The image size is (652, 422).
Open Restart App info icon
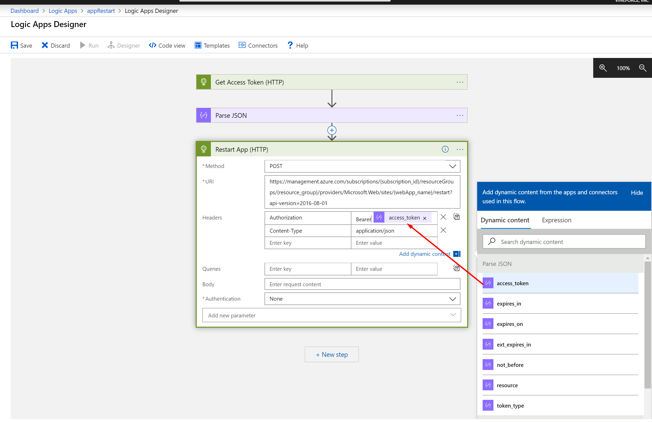(x=445, y=149)
